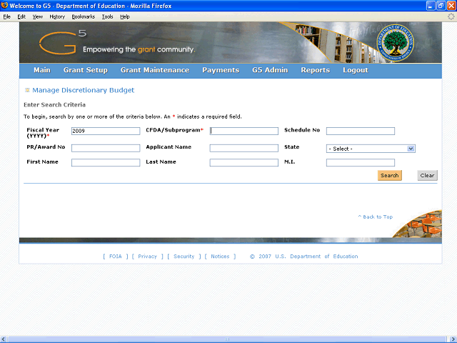Open the Bookmarks menu
The image size is (457, 343).
click(x=84, y=16)
